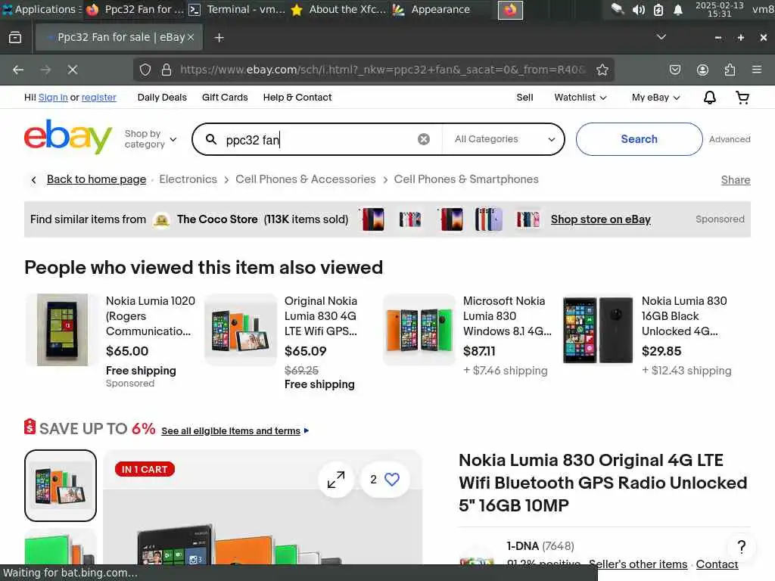Open eBay notifications bell icon
Screen dimensions: 775x581
coord(710,98)
